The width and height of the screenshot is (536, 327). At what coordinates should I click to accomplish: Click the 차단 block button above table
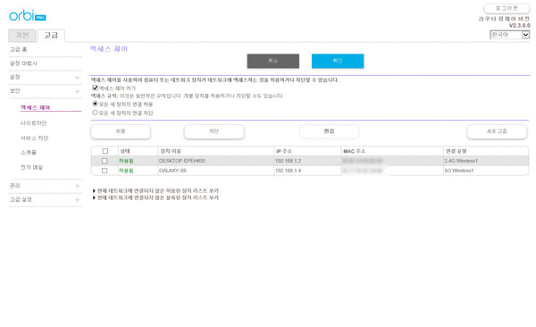pyautogui.click(x=214, y=131)
